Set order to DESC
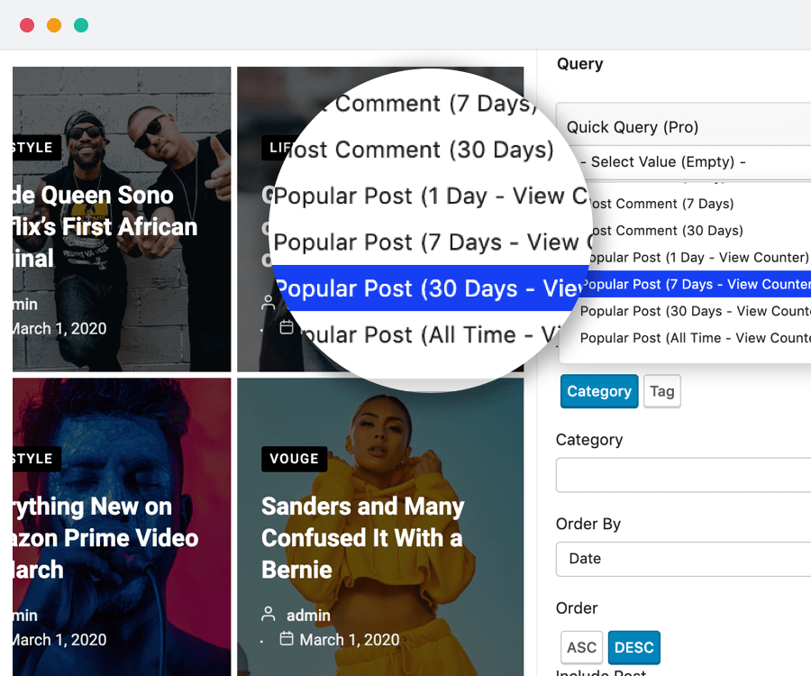This screenshot has height=676, width=811. click(634, 647)
